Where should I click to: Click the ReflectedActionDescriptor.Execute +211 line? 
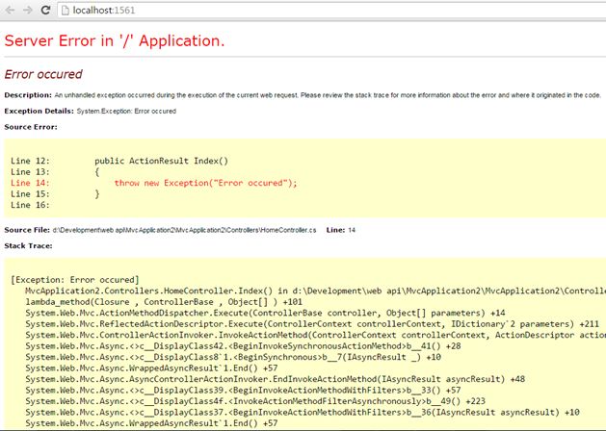coord(312,324)
